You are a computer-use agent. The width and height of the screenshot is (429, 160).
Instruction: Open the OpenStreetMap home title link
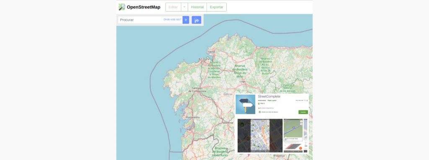(x=143, y=7)
